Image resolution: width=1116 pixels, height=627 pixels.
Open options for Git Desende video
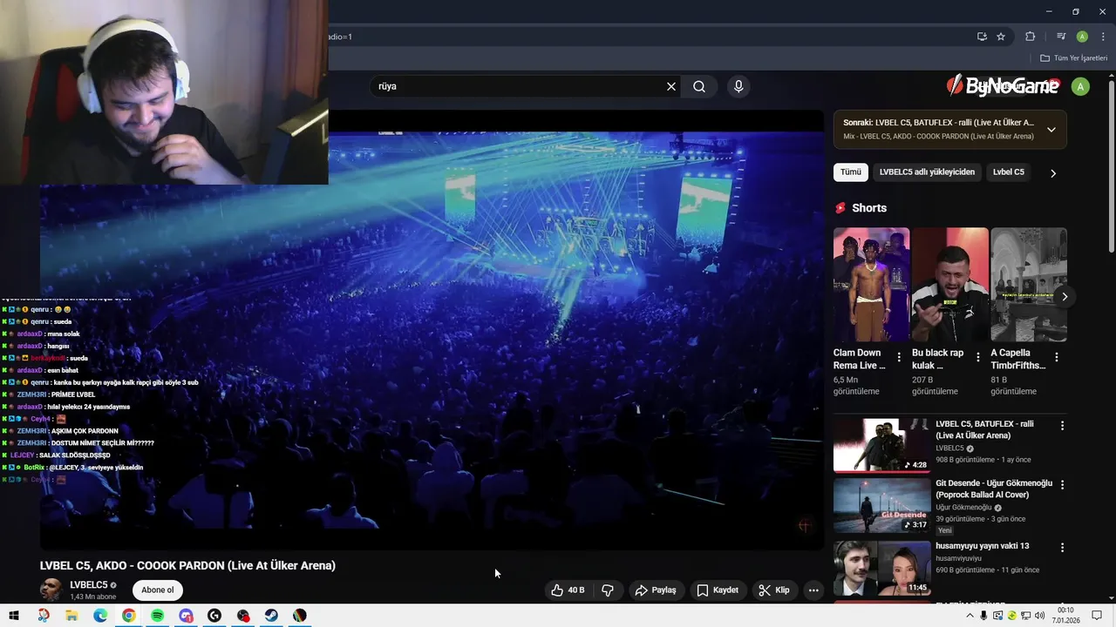point(1062,485)
